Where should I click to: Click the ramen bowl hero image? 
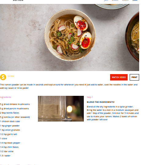pos(69,37)
